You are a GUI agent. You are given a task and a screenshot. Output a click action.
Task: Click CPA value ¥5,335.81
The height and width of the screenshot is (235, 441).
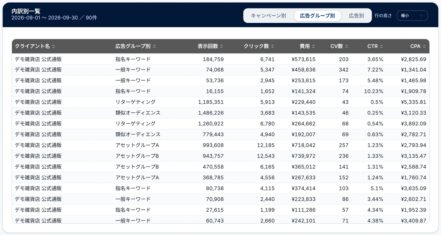pos(413,102)
